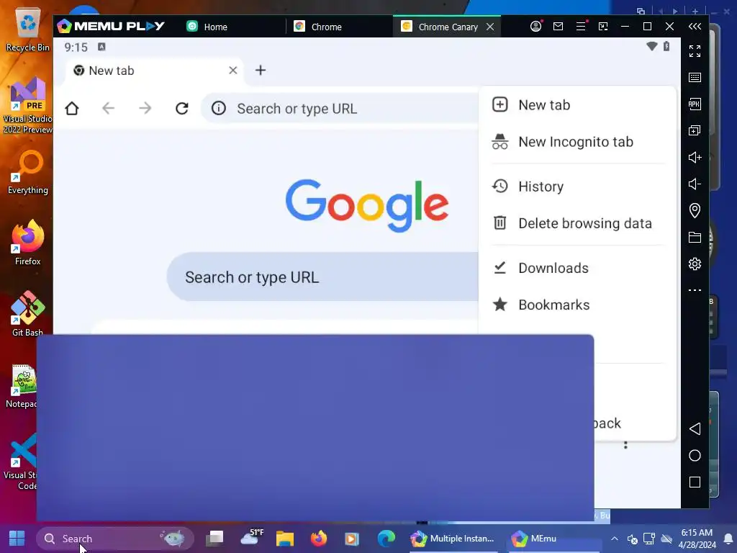Reload the page with the refresh icon
The image size is (737, 553).
(182, 109)
